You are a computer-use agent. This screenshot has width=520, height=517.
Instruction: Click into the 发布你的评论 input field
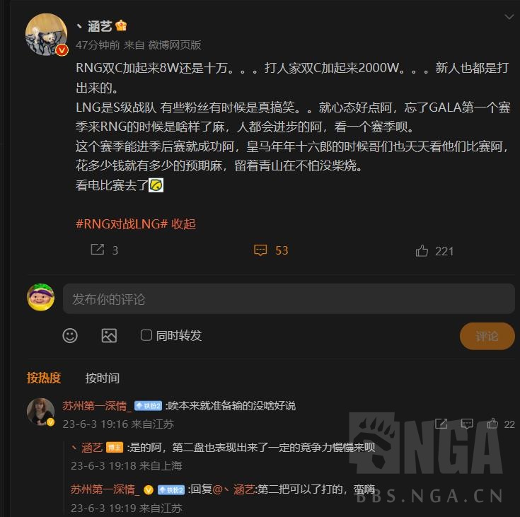coord(289,298)
